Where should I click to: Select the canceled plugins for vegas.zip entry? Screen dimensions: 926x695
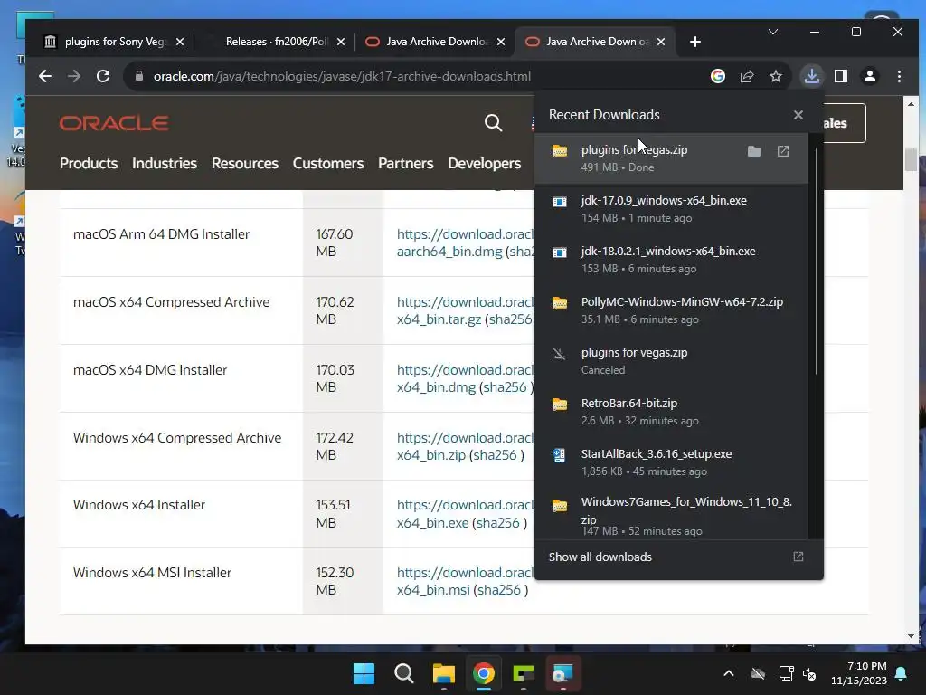(x=671, y=360)
